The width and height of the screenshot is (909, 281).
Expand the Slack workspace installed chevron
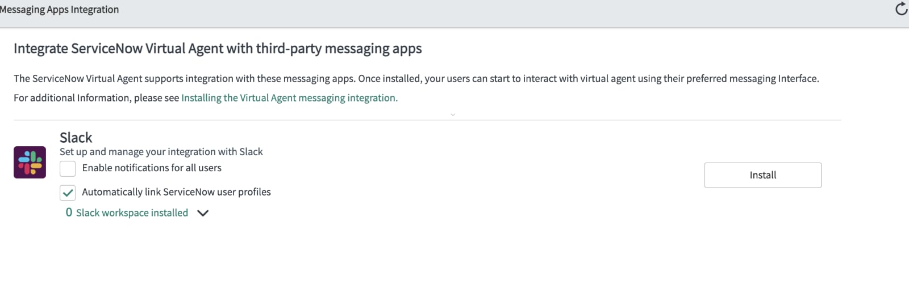tap(203, 213)
